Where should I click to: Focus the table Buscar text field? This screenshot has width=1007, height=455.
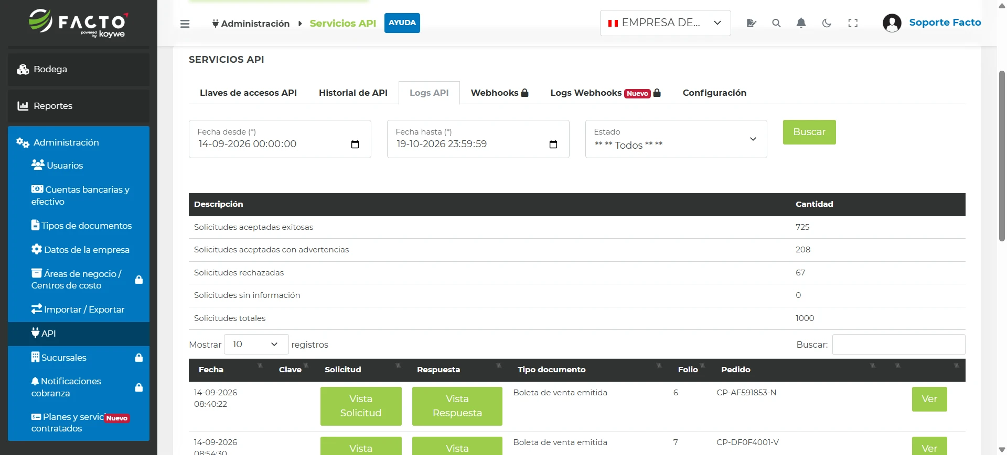898,345
